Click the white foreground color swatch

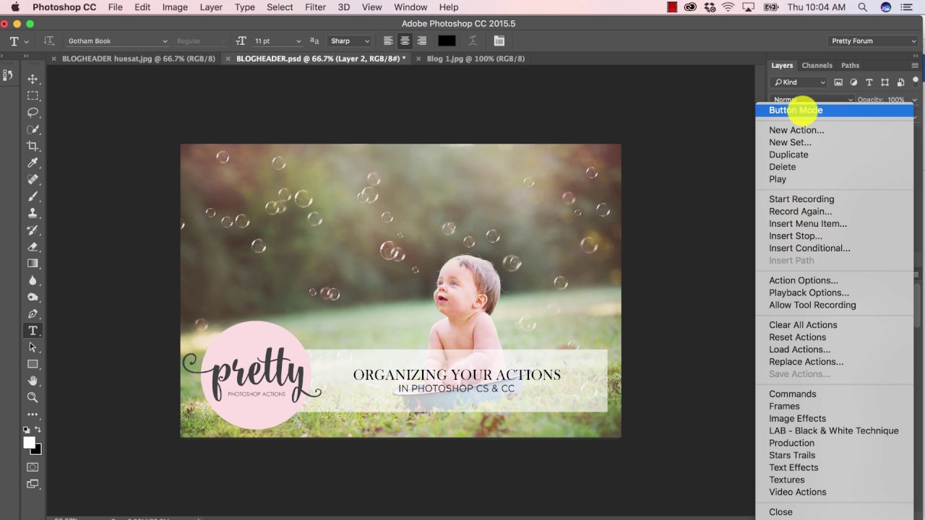point(29,442)
